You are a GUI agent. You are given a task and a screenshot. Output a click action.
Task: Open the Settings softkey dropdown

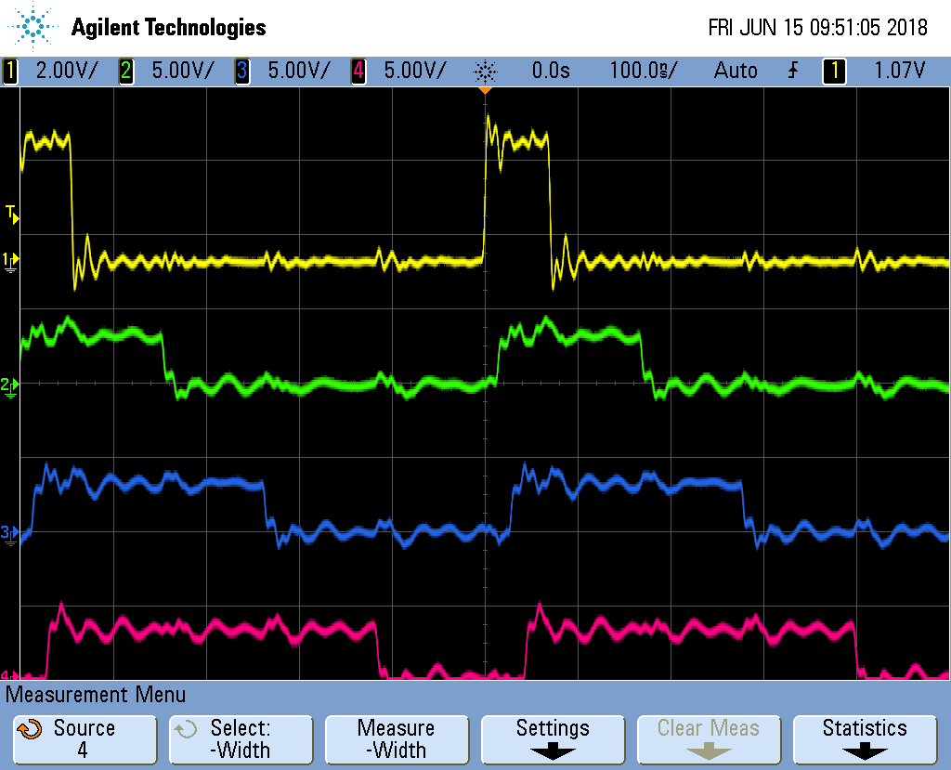pos(553,739)
